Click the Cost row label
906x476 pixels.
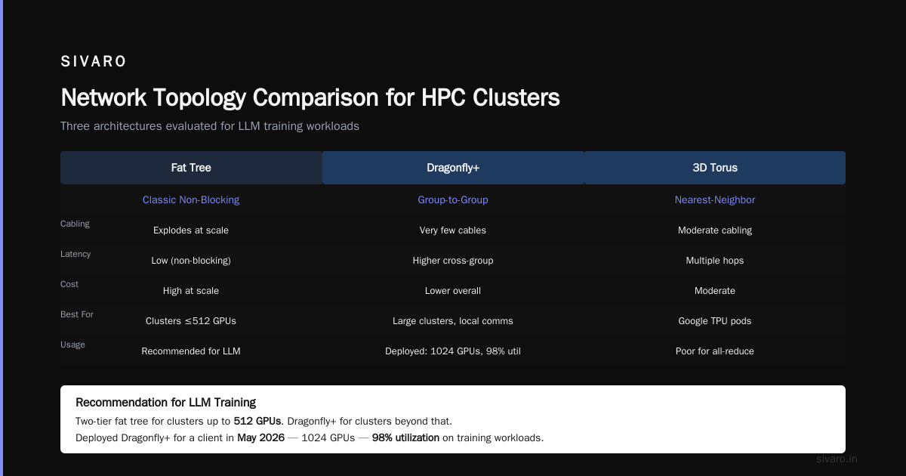[x=69, y=284]
